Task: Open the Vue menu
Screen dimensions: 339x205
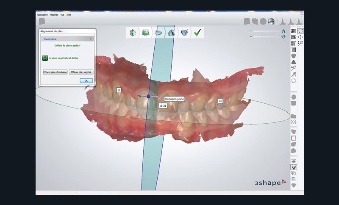Action: [x=62, y=14]
